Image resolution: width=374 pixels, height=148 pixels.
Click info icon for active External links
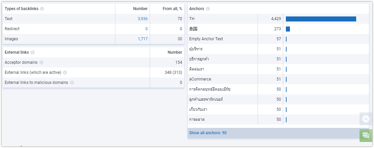click(65, 72)
